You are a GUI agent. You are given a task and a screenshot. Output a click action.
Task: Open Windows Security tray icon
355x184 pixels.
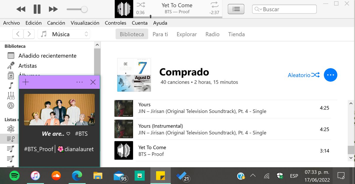[x=280, y=176]
